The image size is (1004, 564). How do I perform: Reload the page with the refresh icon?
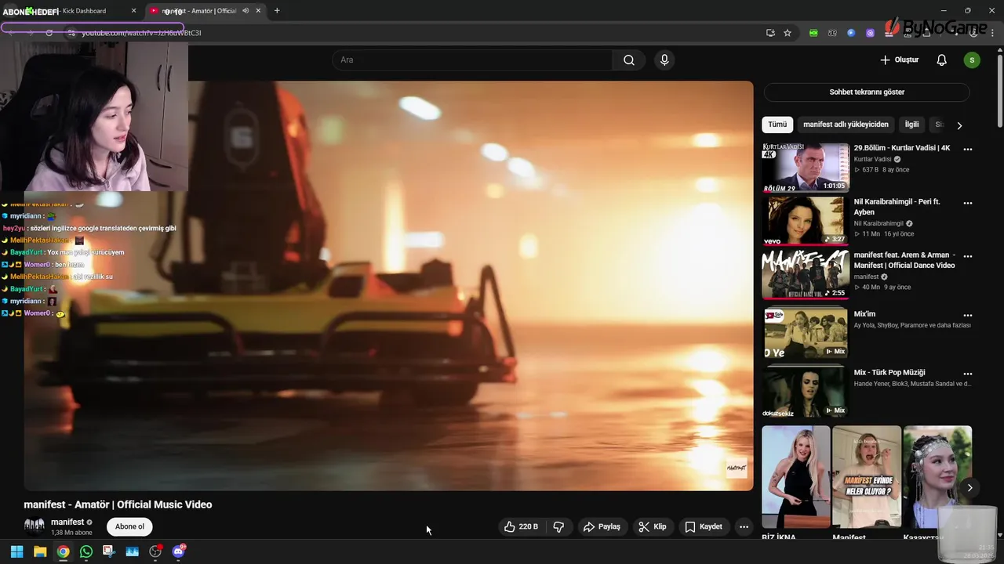49,33
